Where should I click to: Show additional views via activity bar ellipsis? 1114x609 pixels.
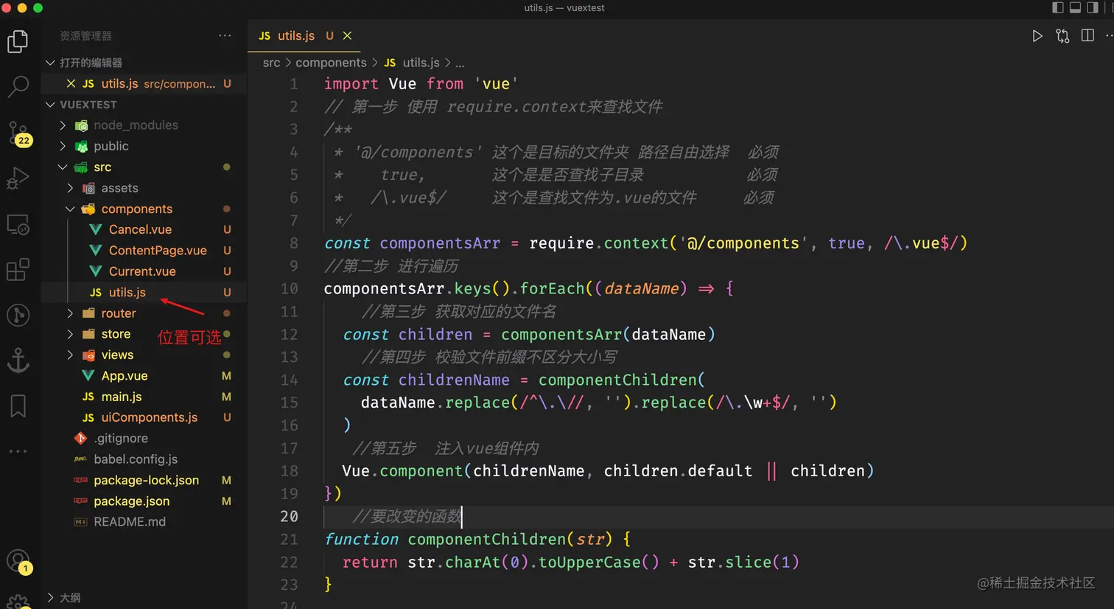click(x=18, y=451)
